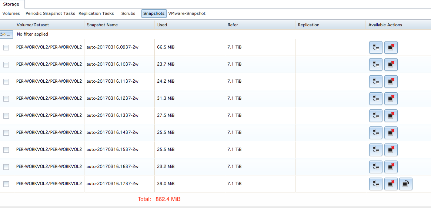The width and height of the screenshot is (431, 208).
Task: Check the box for auto-20170316.1037-2w
Action: click(6, 65)
